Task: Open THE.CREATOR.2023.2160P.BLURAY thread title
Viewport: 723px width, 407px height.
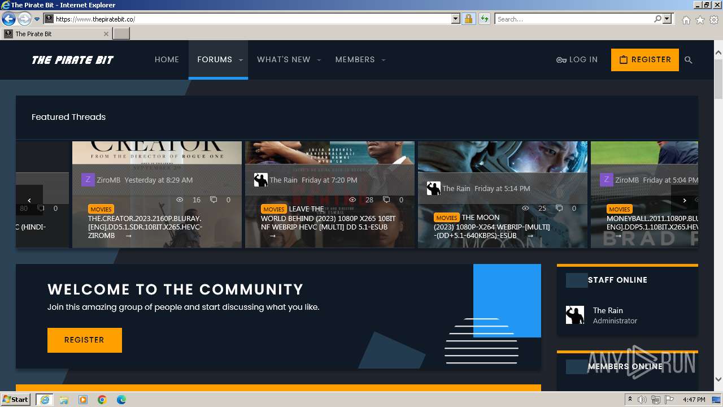Action: (145, 227)
